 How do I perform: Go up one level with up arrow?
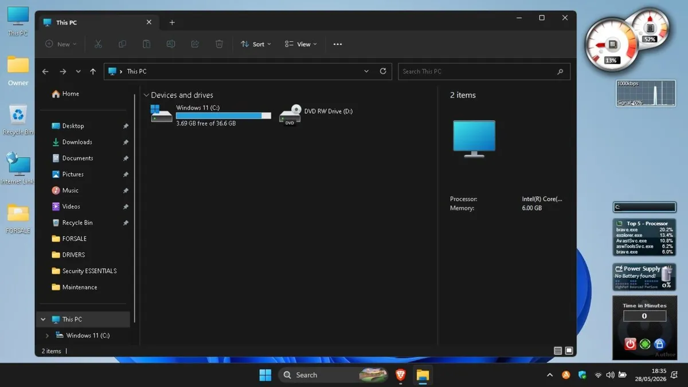93,72
